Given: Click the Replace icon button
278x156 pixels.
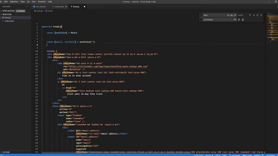Looking at the screenshot, I should tap(239, 19).
